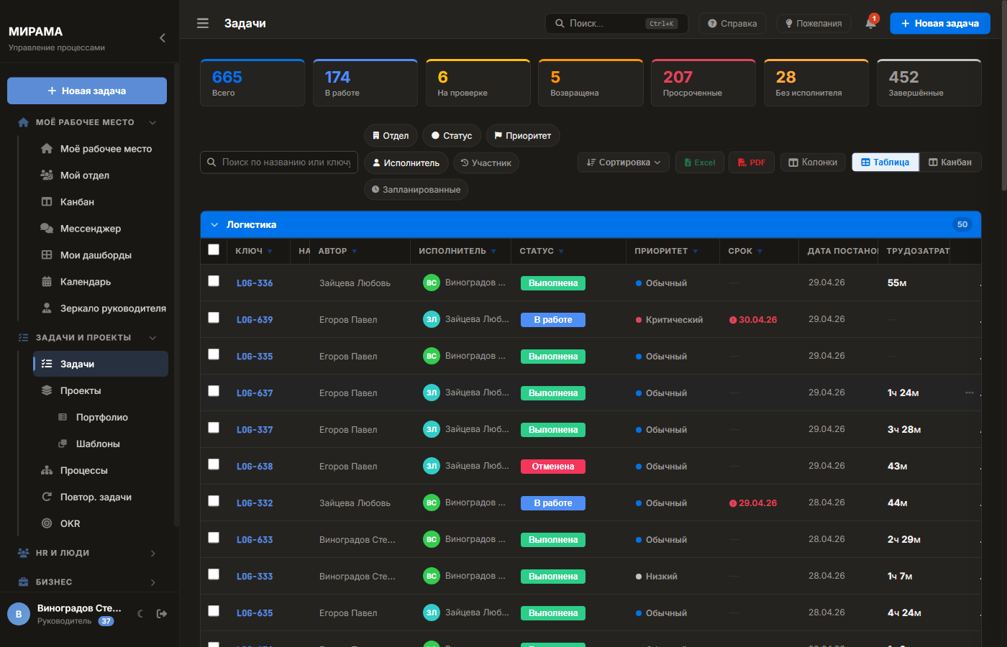This screenshot has height=647, width=1007.
Task: Click blue Новая задача button in top bar
Action: coord(940,23)
